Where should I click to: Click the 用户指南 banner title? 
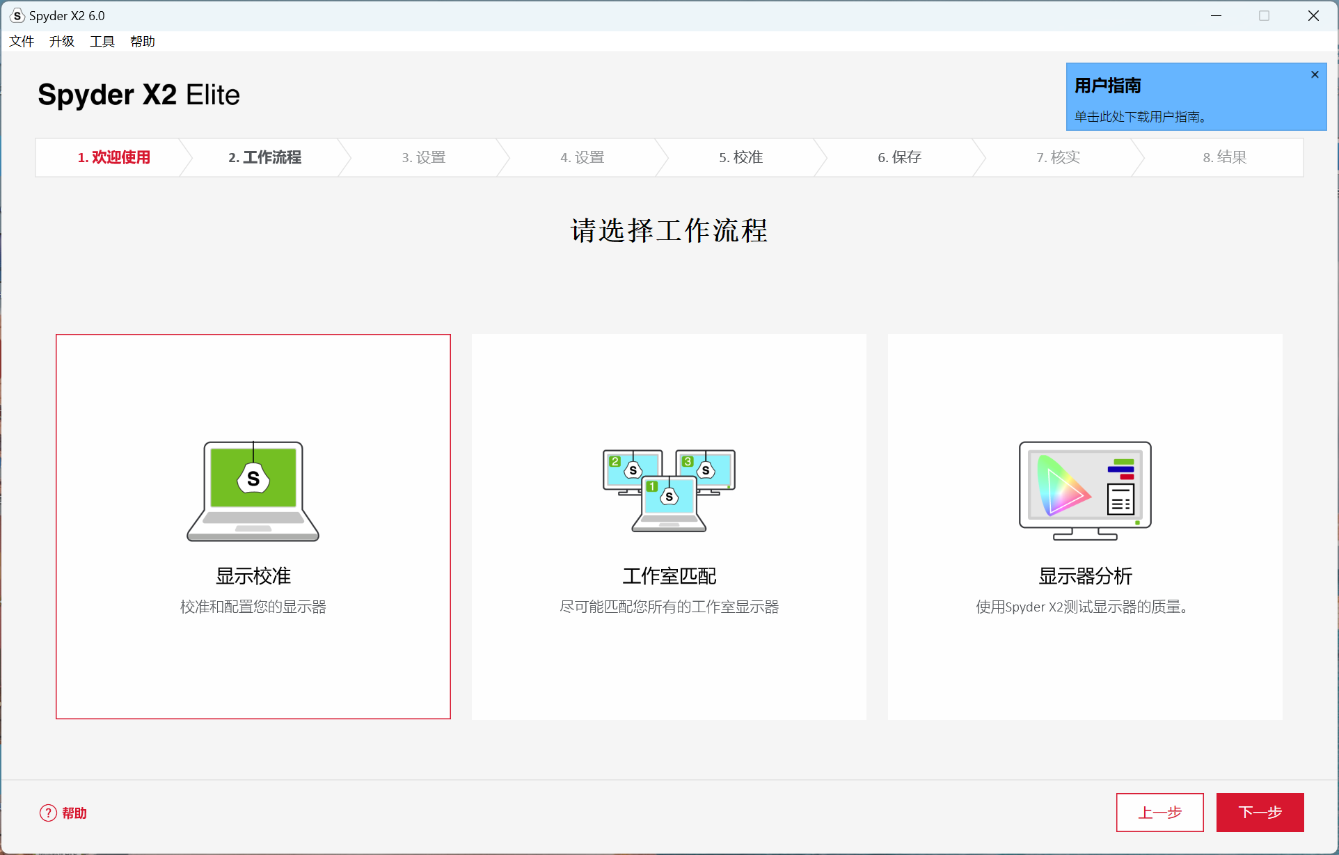1107,86
